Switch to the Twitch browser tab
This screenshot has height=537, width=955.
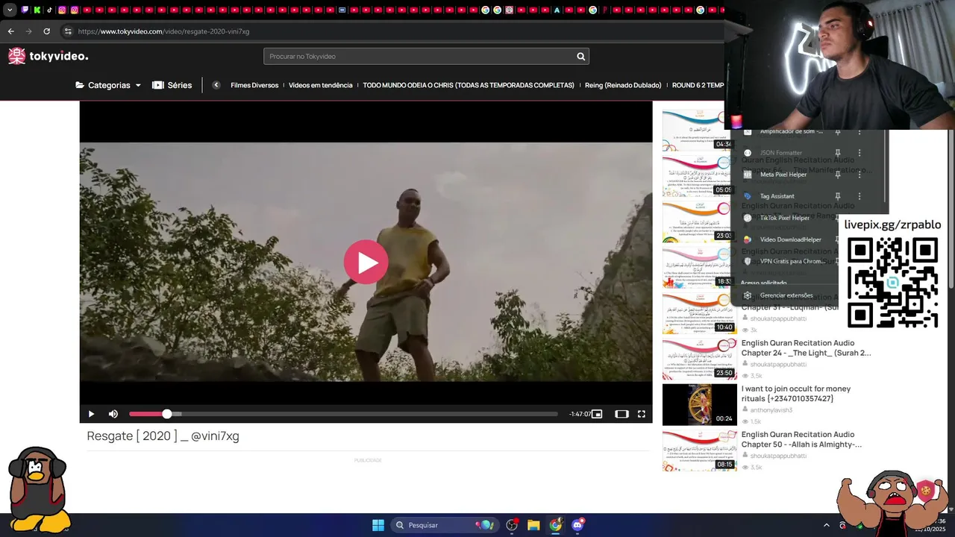25,10
